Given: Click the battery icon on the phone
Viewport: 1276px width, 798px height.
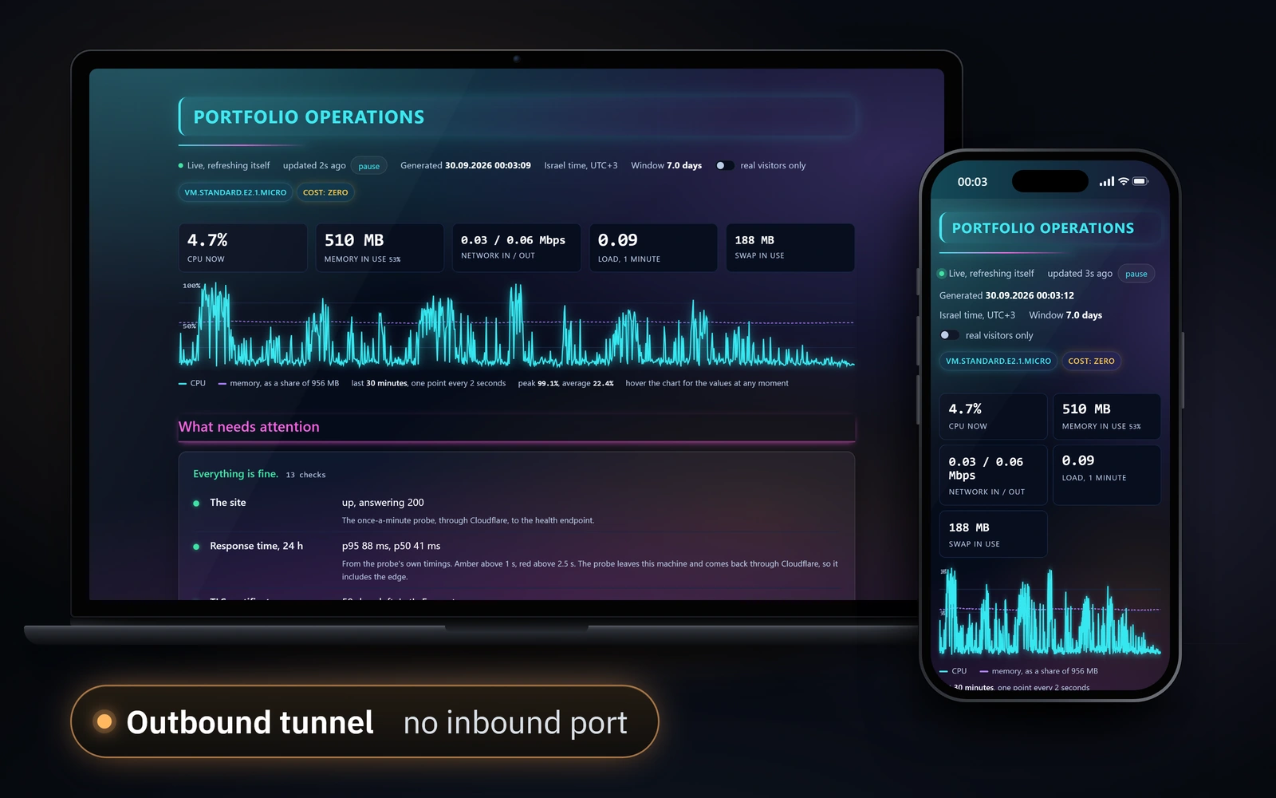Looking at the screenshot, I should [x=1140, y=182].
